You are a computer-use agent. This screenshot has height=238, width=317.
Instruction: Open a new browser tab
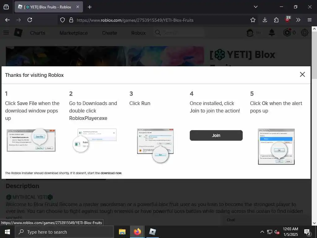(90, 7)
